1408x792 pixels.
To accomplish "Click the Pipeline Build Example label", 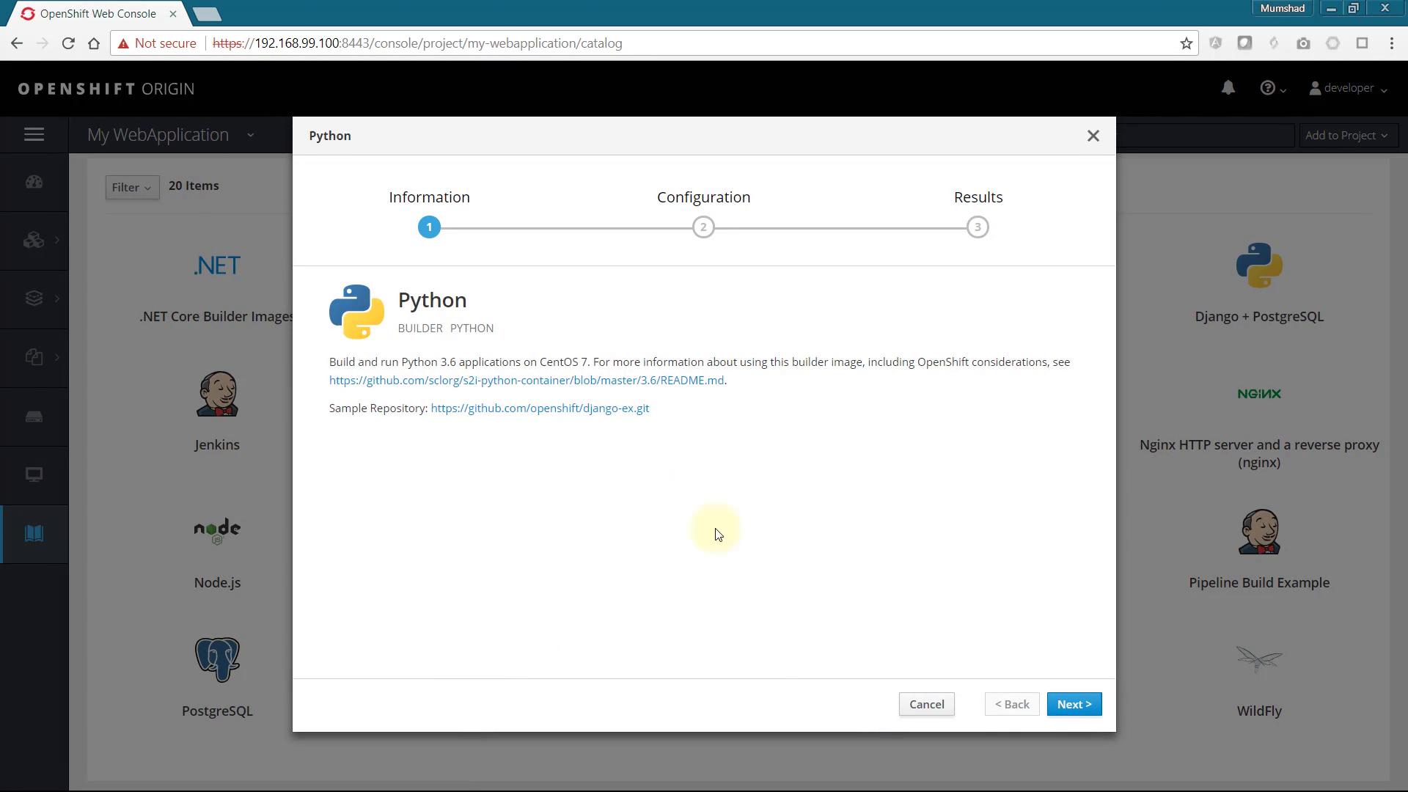I will [x=1259, y=582].
